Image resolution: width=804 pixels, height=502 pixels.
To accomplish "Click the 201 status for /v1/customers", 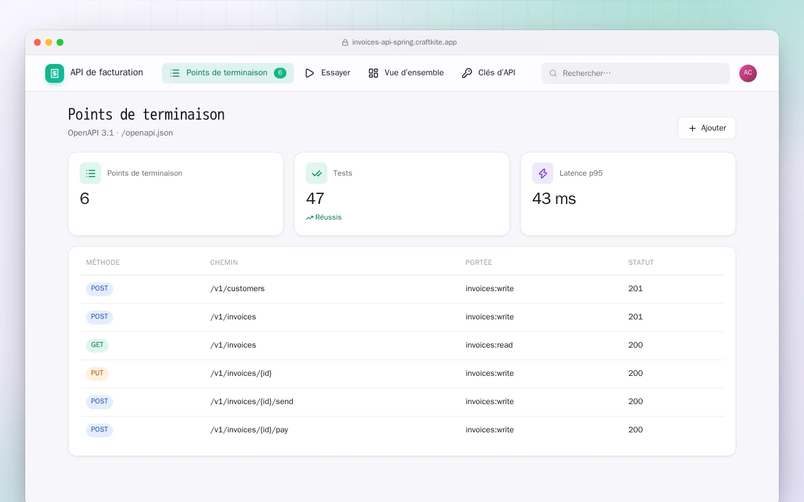I will click(636, 289).
